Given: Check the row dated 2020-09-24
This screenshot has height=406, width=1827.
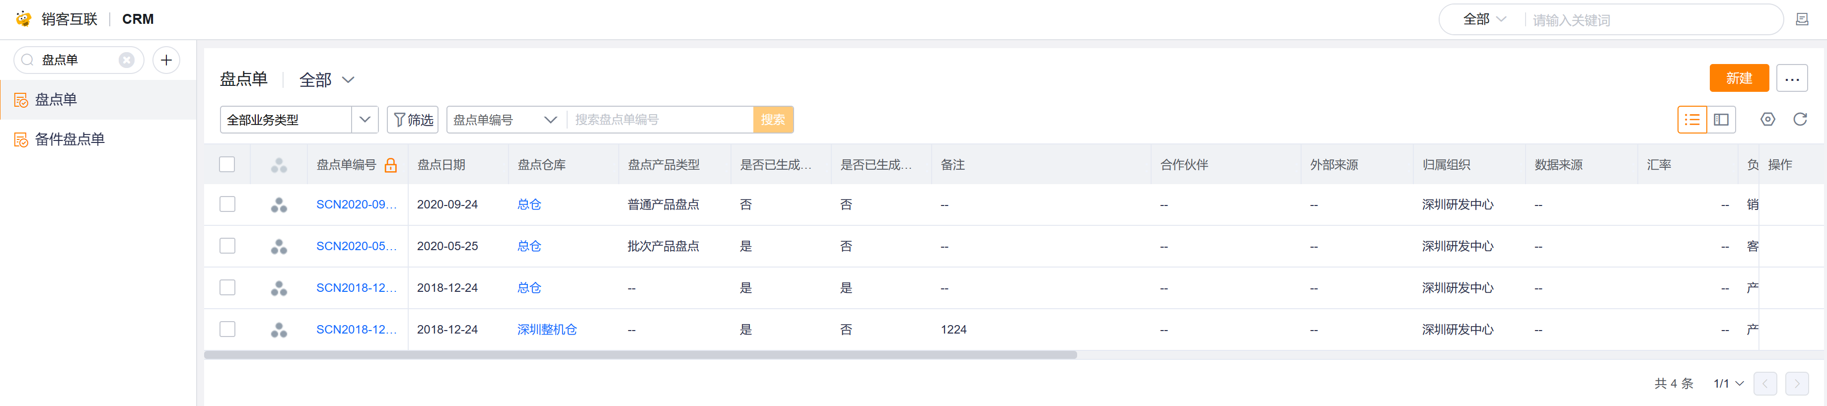Looking at the screenshot, I should click(227, 204).
